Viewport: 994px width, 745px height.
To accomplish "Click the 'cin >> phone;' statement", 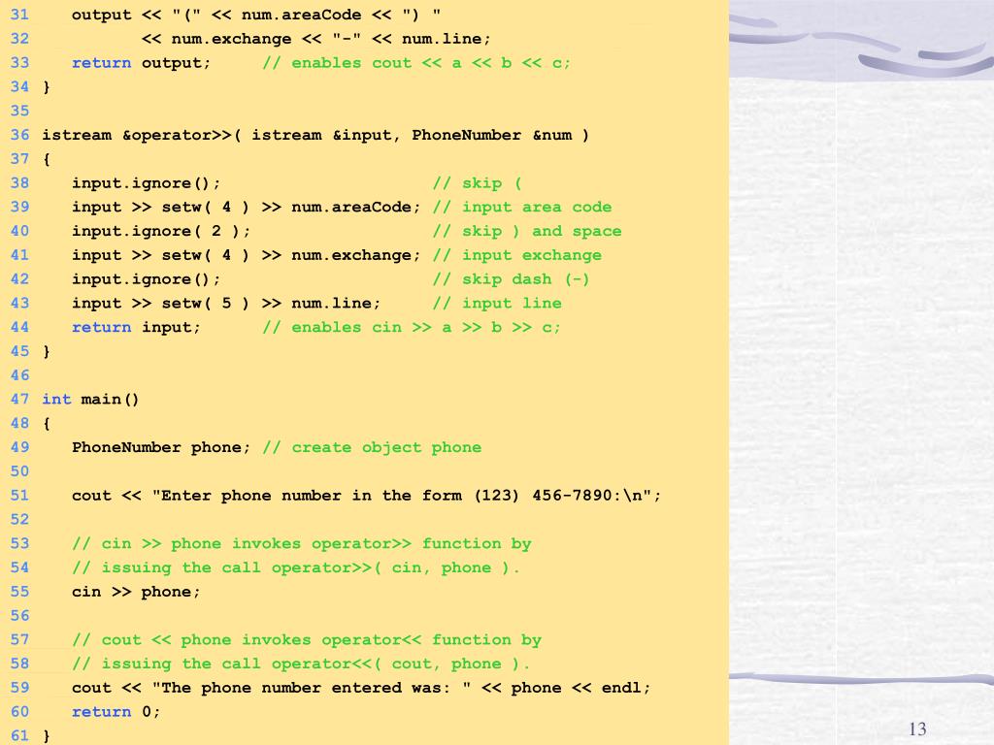I will (x=136, y=593).
